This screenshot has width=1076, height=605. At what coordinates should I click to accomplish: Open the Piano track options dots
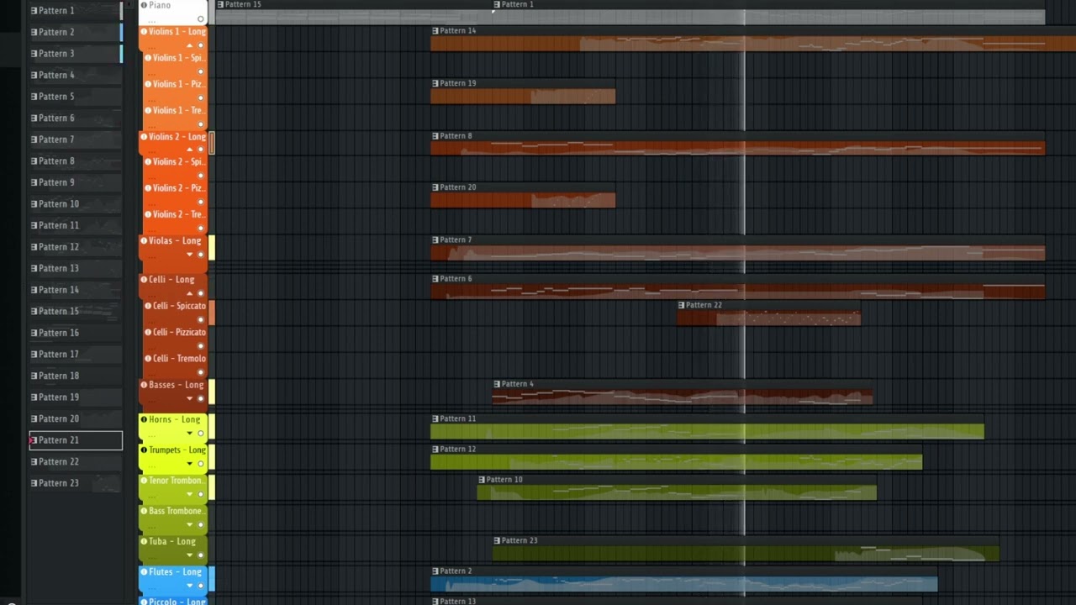152,21
